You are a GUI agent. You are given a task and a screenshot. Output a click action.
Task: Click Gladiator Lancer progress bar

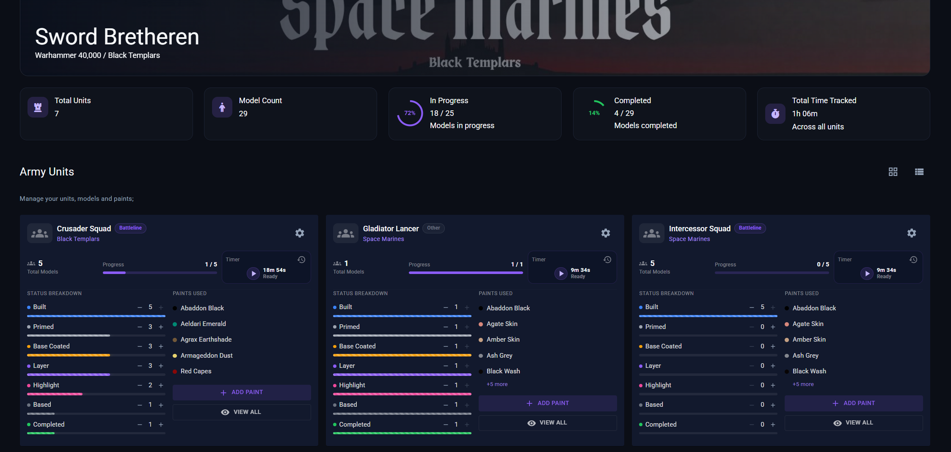point(466,273)
